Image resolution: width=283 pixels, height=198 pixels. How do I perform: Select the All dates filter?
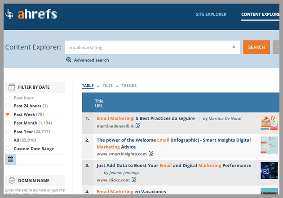click(8, 140)
